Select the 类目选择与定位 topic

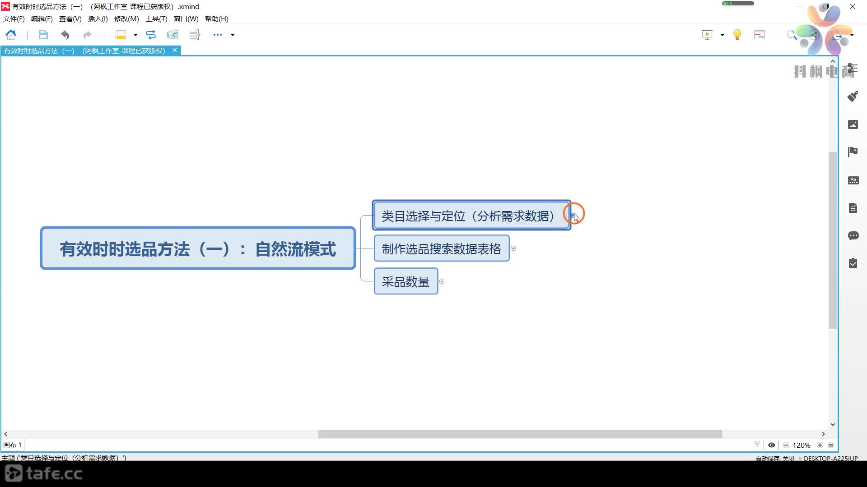[x=471, y=216]
